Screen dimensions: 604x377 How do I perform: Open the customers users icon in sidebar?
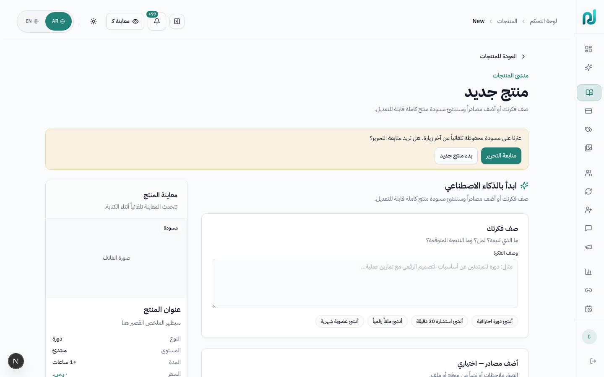(x=588, y=173)
